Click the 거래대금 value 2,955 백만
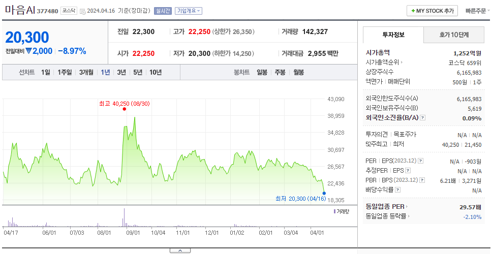Screen dimensions: 492x254 (x=323, y=54)
